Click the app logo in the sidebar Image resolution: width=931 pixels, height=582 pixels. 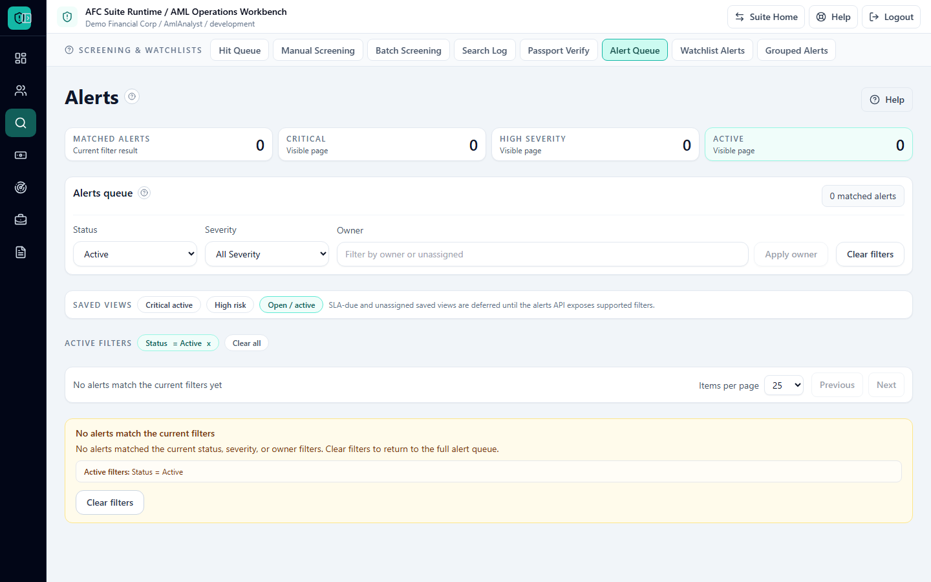[x=19, y=18]
